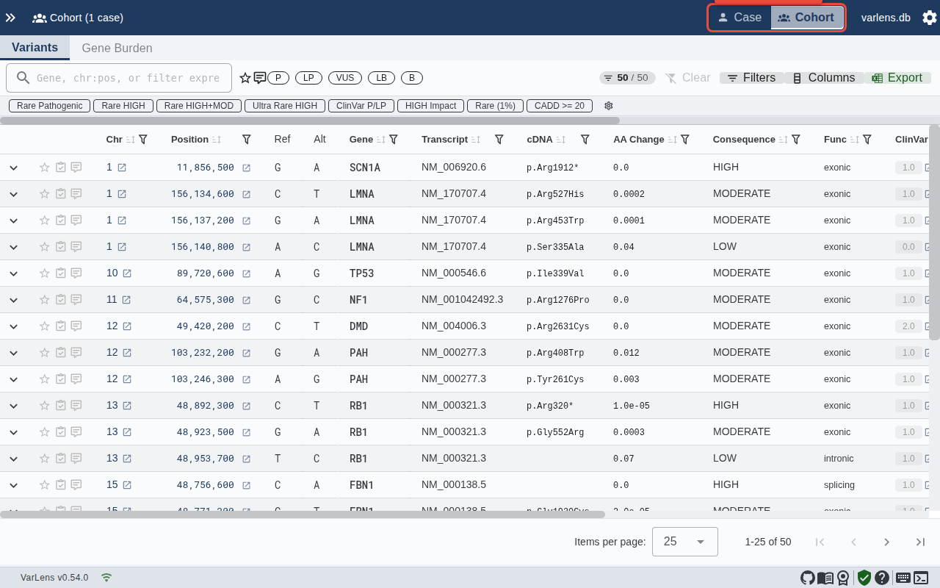Open the documentation book icon in the status bar
This screenshot has height=588, width=940.
tap(825, 578)
